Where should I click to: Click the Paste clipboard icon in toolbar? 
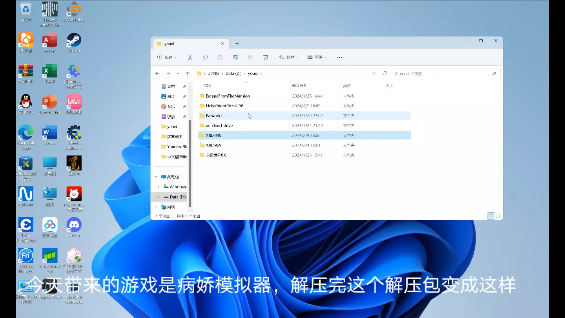tap(220, 57)
